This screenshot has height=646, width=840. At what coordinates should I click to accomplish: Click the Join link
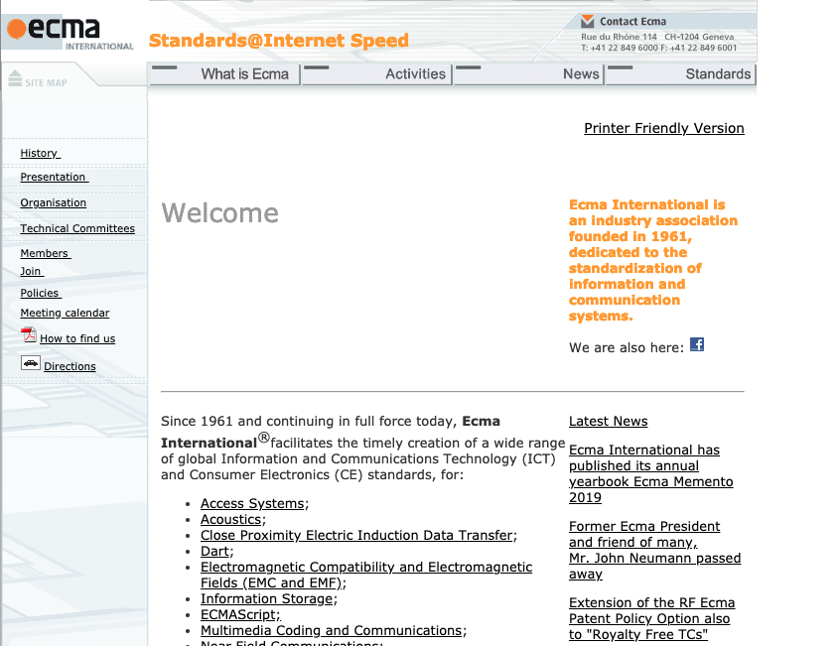point(32,271)
